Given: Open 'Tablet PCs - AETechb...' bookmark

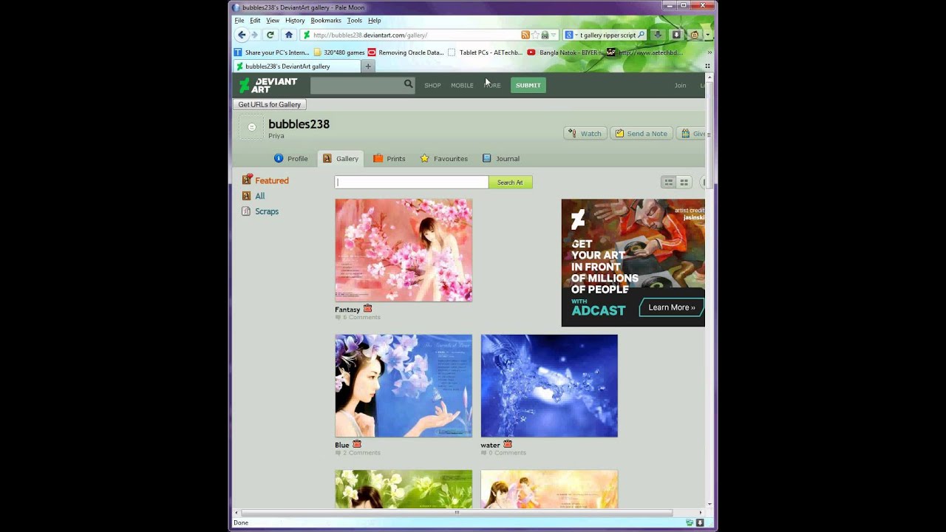Looking at the screenshot, I should (486, 52).
